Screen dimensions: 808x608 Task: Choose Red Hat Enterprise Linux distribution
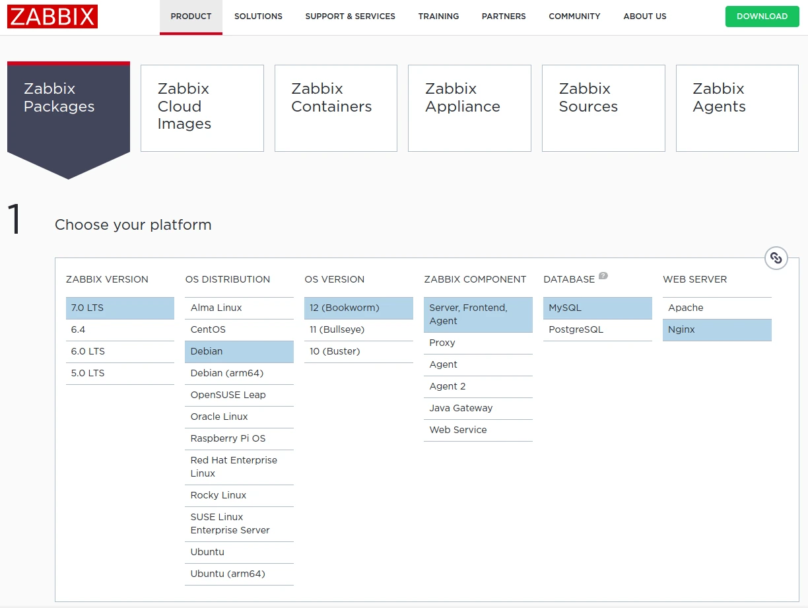pos(240,467)
